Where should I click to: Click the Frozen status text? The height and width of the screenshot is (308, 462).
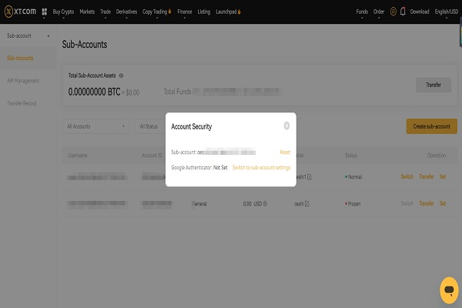coord(354,203)
